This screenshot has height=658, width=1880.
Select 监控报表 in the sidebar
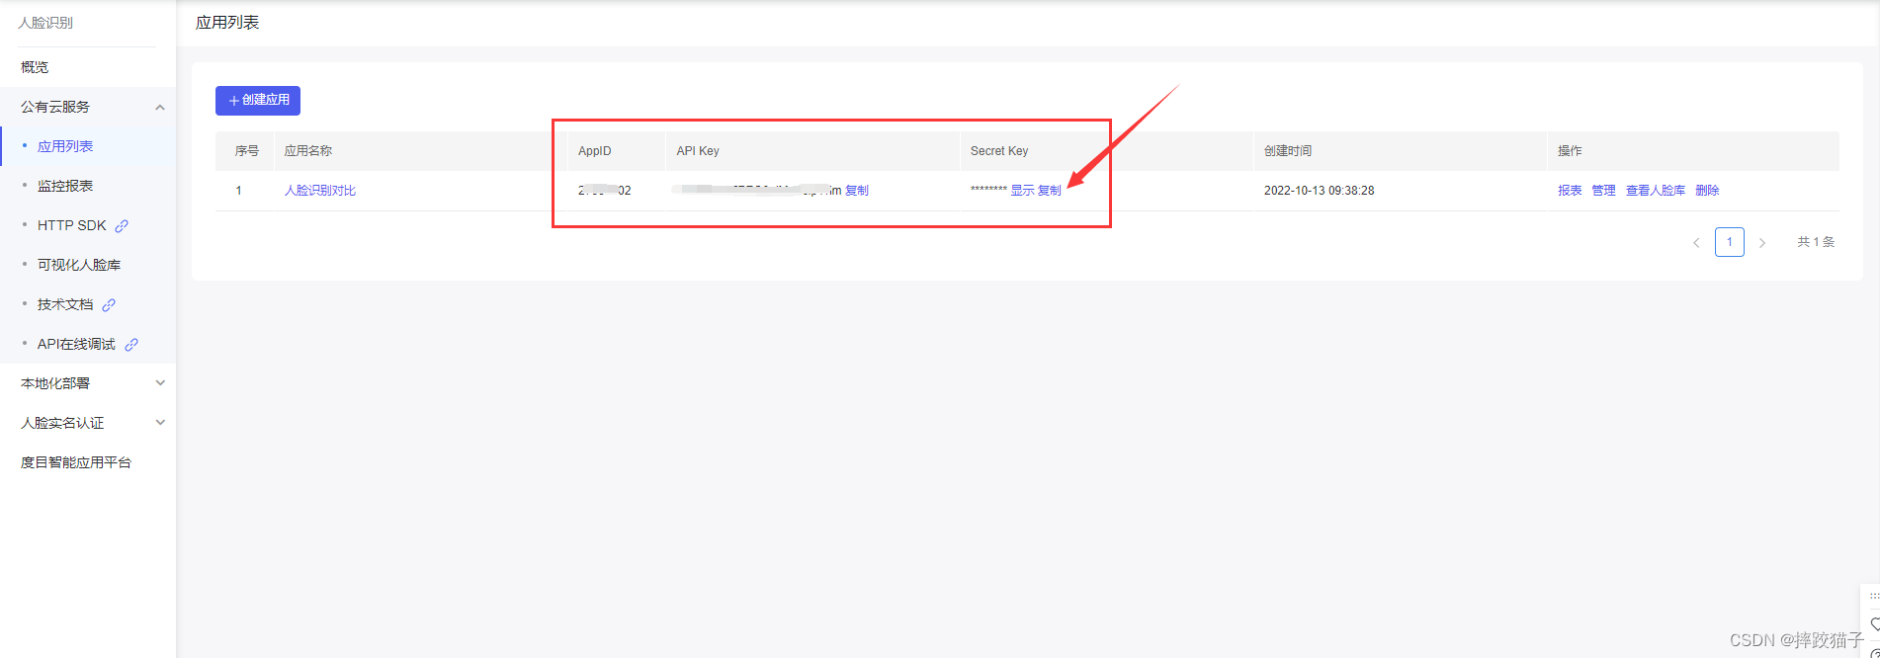tap(65, 186)
